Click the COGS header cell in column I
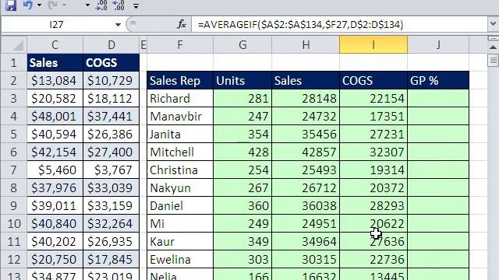This screenshot has height=280, width=499. (373, 81)
